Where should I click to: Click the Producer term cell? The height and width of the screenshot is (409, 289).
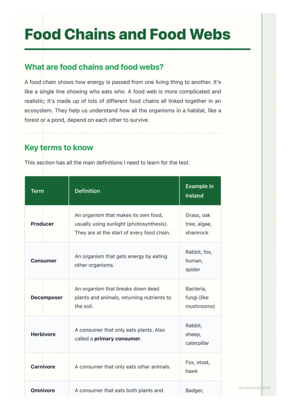pos(42,224)
